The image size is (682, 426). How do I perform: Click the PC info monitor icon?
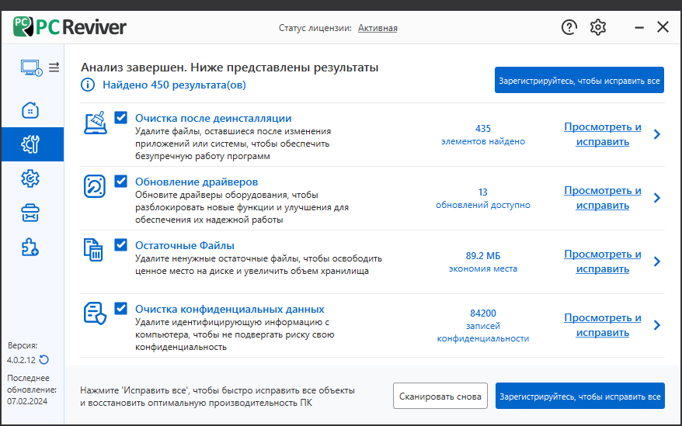click(x=31, y=68)
